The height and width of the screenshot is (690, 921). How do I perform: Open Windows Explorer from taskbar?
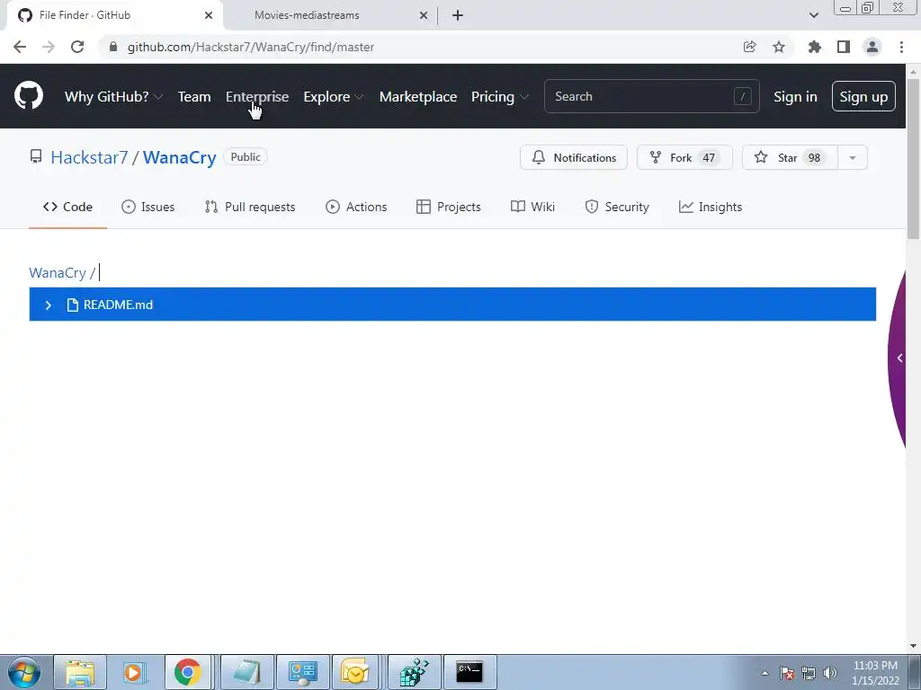pos(80,672)
